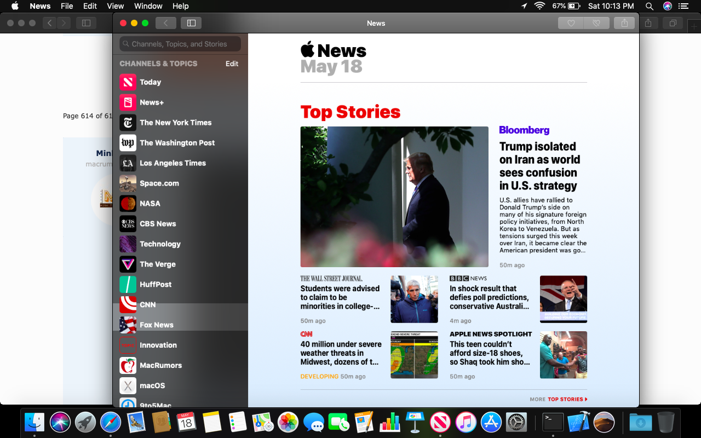Open Students were advised WSJ story

[340, 297]
